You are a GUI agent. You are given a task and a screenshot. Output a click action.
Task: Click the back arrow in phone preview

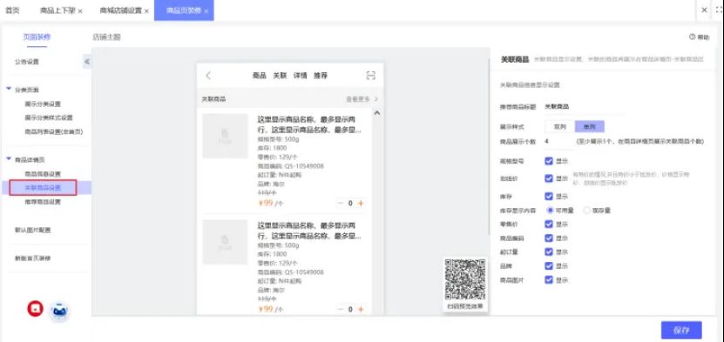[x=208, y=76]
